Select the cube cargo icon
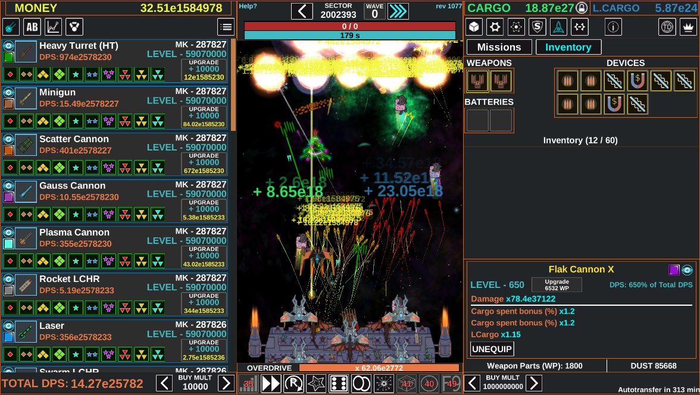 pyautogui.click(x=474, y=27)
